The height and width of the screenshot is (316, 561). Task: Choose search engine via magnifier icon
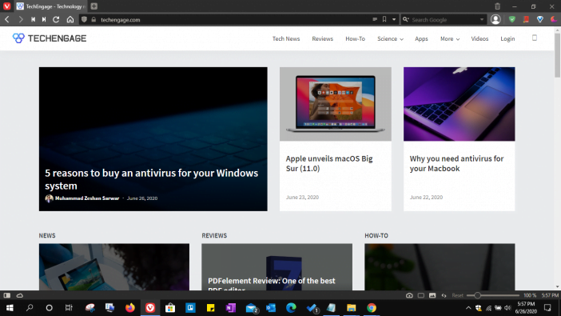(x=406, y=20)
